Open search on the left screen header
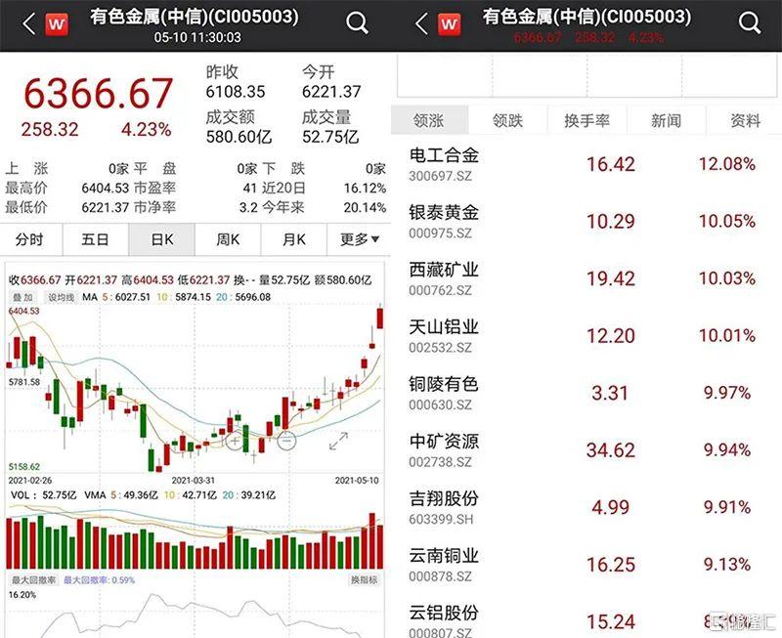This screenshot has height=638, width=782. [357, 23]
